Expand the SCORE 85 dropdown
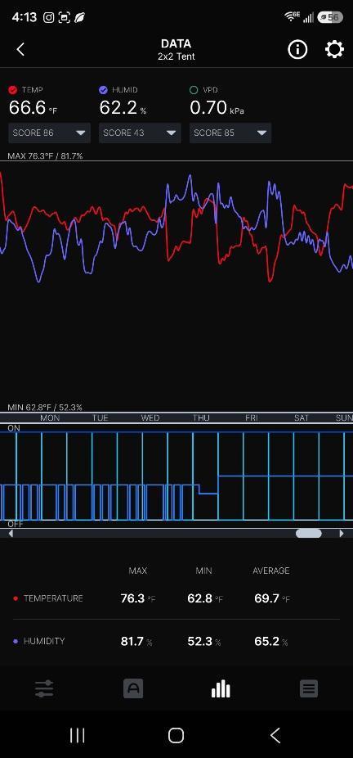 click(x=230, y=133)
